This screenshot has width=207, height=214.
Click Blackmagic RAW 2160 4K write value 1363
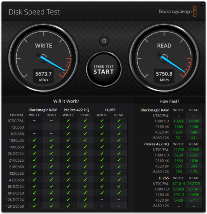click(x=179, y=127)
